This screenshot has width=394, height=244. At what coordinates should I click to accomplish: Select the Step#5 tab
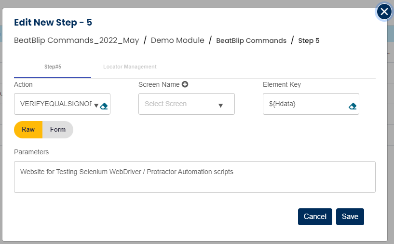click(x=52, y=67)
